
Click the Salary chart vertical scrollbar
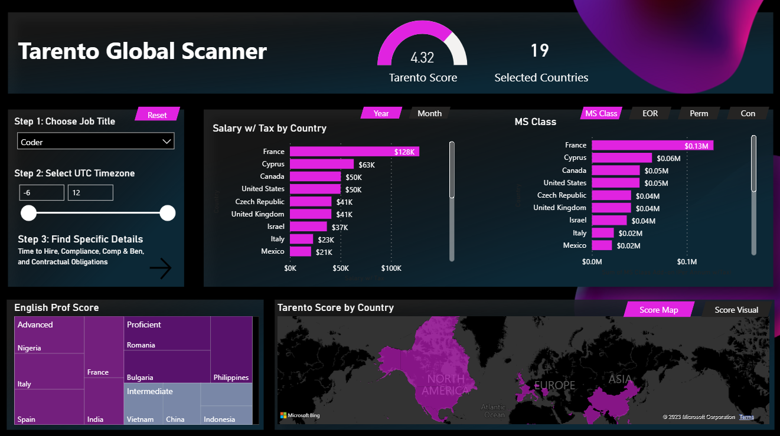click(x=452, y=171)
